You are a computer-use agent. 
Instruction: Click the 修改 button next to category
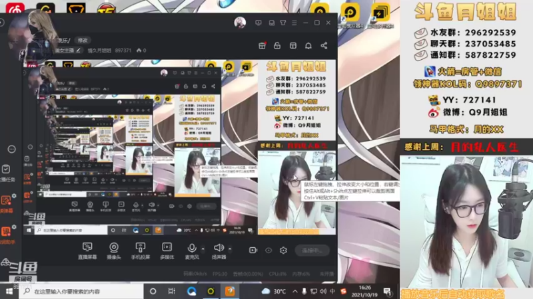83,41
